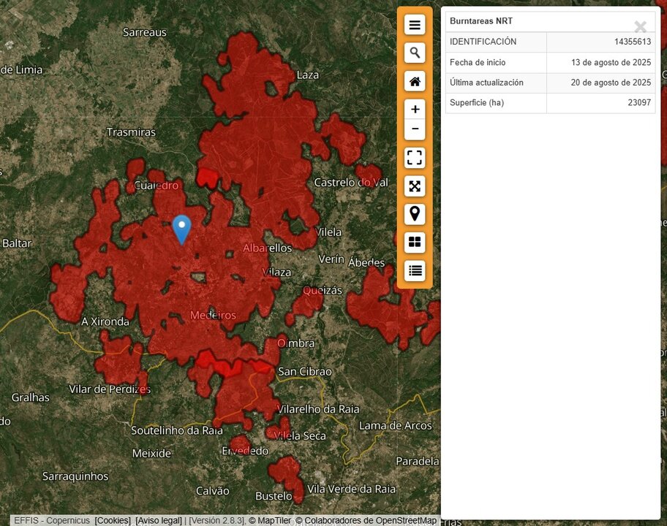Toggle full extent with the crossed arrows icon

(x=415, y=186)
